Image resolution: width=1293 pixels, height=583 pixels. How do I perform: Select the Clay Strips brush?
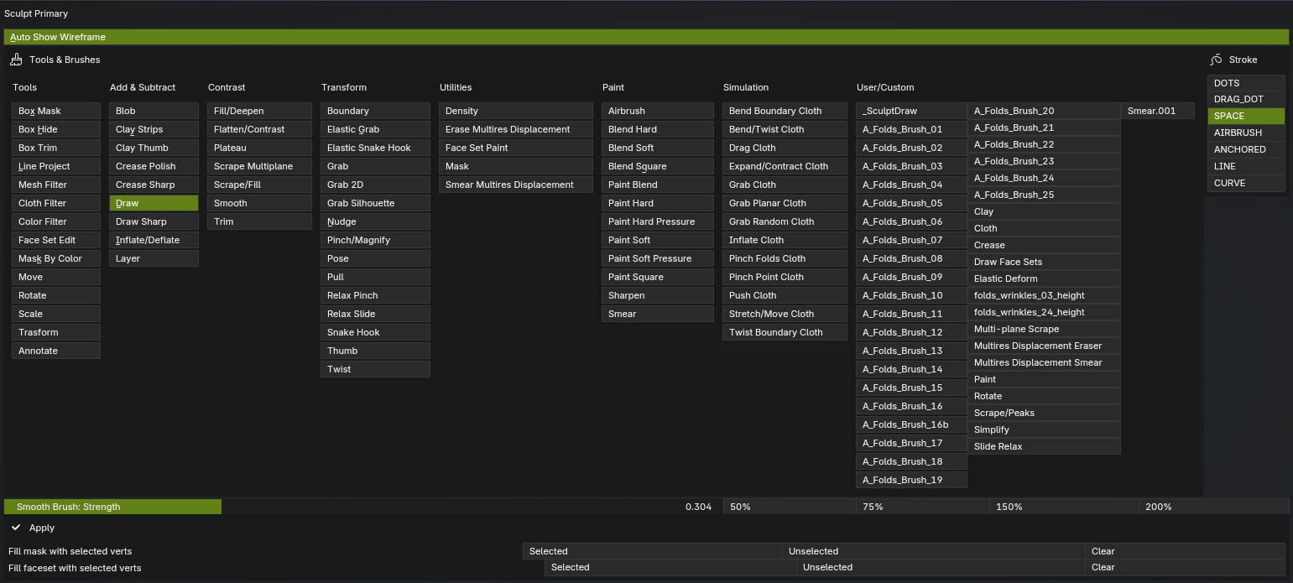(x=154, y=129)
